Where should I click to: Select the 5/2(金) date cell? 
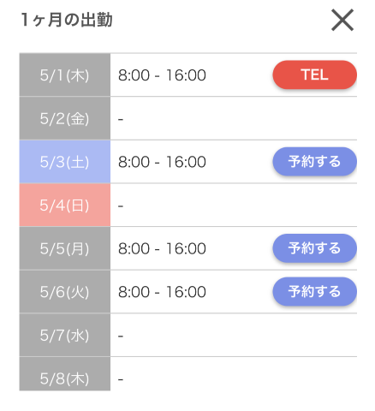click(65, 118)
